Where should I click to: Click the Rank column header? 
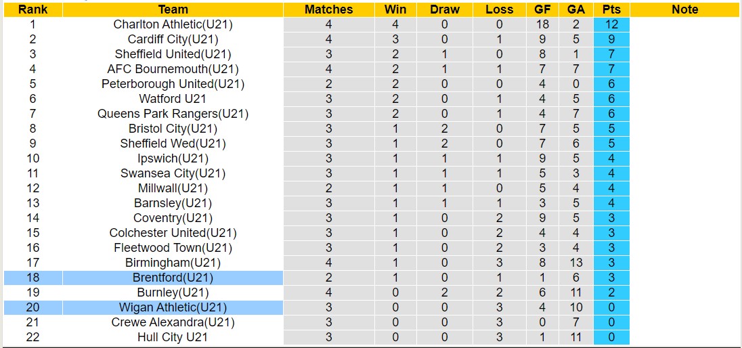[32, 9]
